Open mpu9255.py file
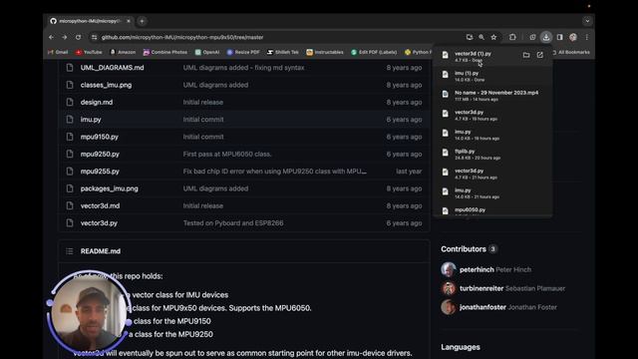 click(x=100, y=172)
